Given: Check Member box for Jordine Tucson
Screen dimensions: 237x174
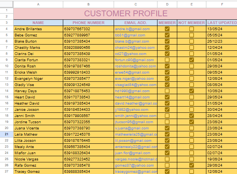Looking at the screenshot, I should (167, 122).
